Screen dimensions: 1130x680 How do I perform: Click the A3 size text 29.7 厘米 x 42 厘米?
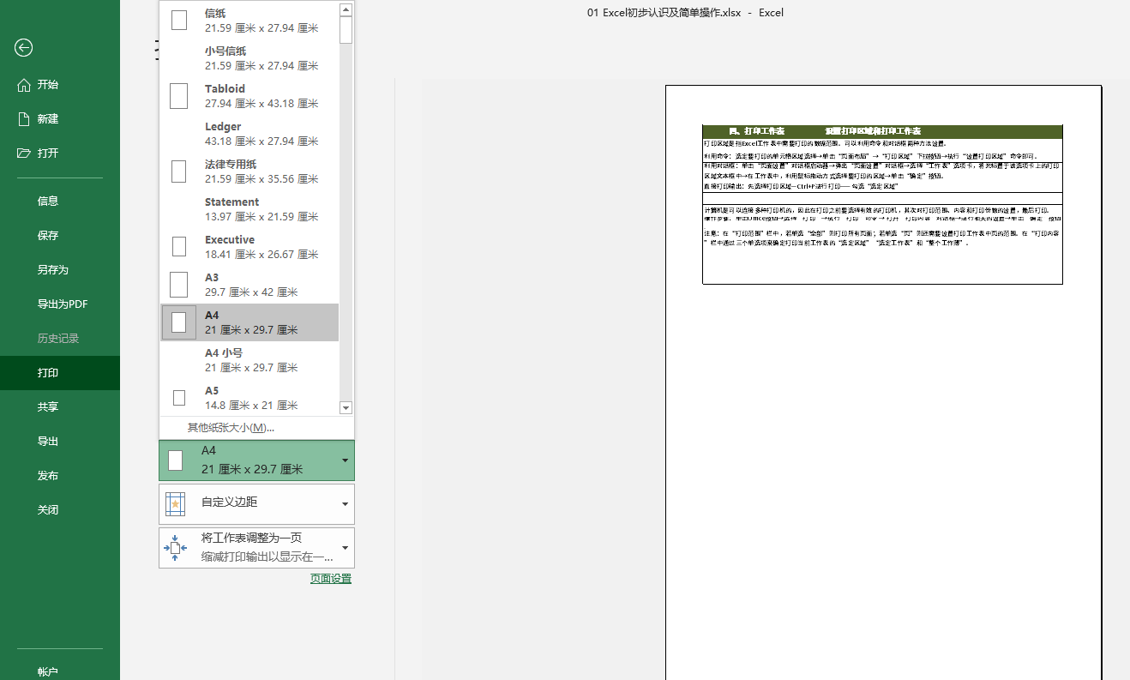point(251,292)
